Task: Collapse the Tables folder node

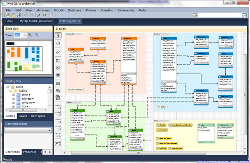Action: click(x=10, y=91)
